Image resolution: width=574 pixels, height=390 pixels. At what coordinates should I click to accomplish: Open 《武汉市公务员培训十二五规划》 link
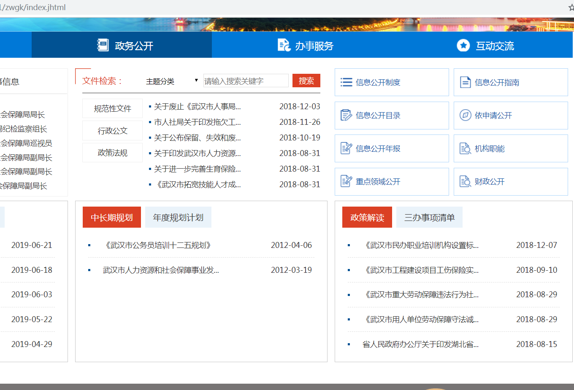click(158, 245)
